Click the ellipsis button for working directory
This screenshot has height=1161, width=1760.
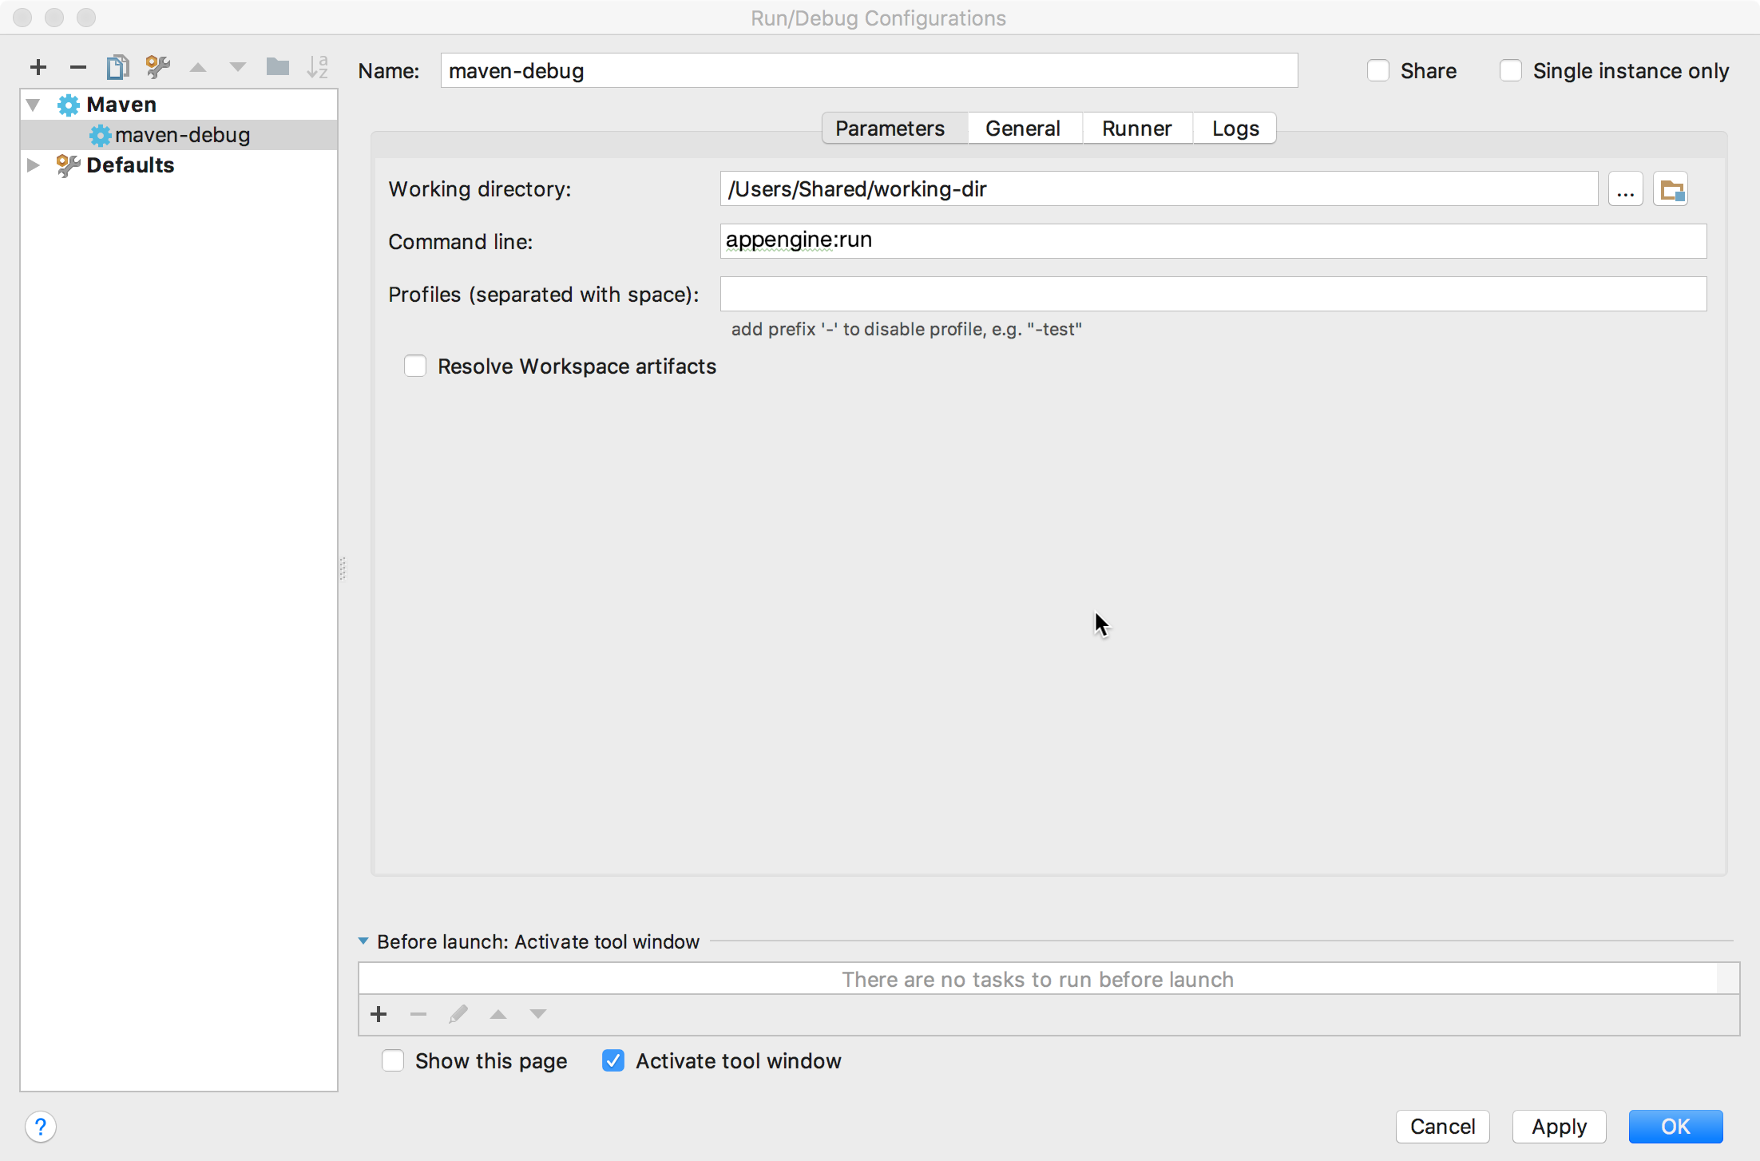click(1625, 189)
